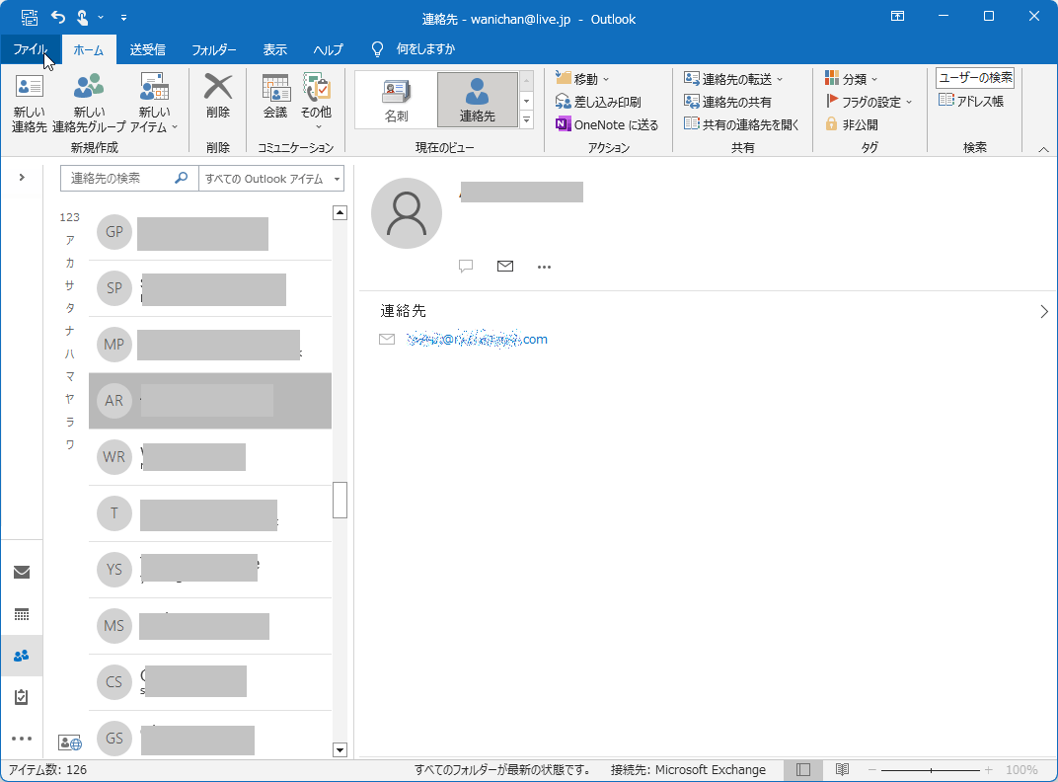
Task: Start 差し込み印刷 mail merge
Action: click(598, 102)
